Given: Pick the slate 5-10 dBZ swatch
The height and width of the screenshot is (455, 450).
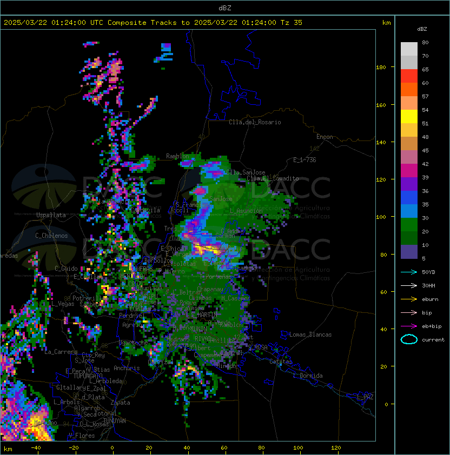Looking at the screenshot, I should click(x=409, y=252).
